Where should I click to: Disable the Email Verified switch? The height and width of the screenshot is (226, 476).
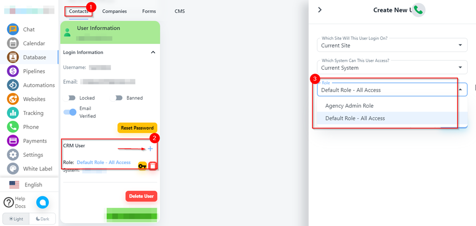tap(70, 112)
